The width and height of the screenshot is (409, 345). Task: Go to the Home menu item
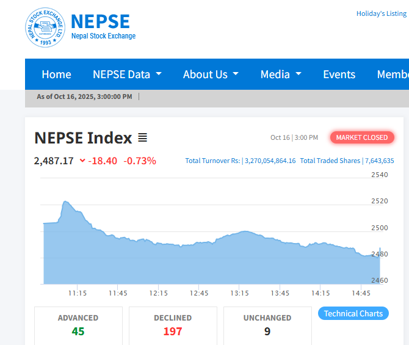(56, 74)
